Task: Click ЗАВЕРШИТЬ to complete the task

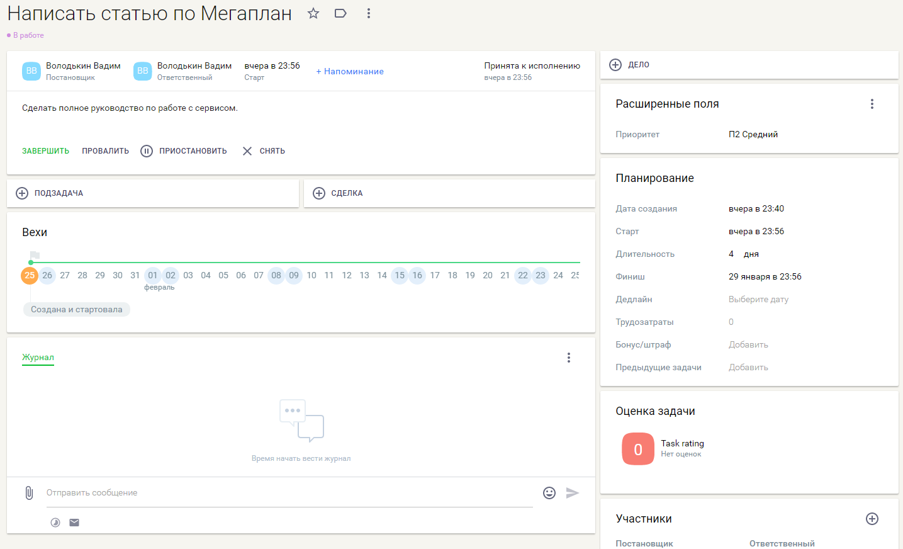Action: [46, 151]
